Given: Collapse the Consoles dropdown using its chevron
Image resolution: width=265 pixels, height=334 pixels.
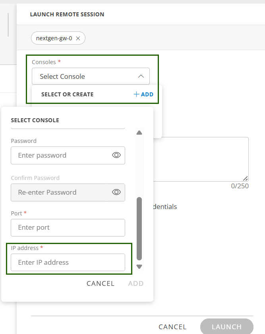Looking at the screenshot, I should coord(141,76).
